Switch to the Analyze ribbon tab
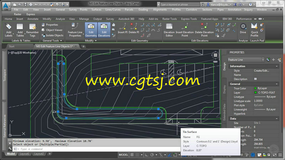The image size is (285, 160). click(60, 19)
